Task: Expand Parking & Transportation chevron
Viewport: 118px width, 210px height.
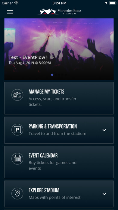Action: point(104,130)
